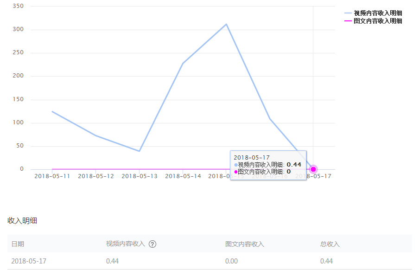Click the video income help question-mark icon
This screenshot has width=419, height=270.
(152, 244)
